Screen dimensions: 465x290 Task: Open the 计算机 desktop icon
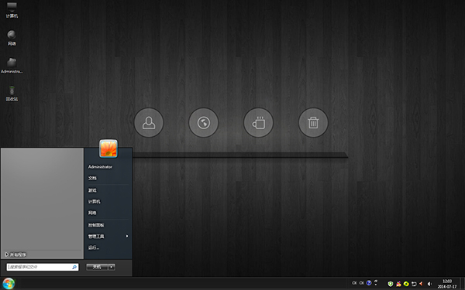pos(12,9)
